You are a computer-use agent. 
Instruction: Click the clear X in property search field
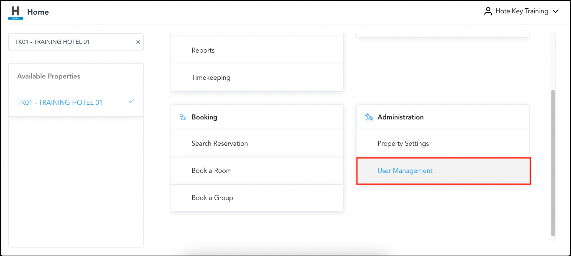click(x=138, y=42)
